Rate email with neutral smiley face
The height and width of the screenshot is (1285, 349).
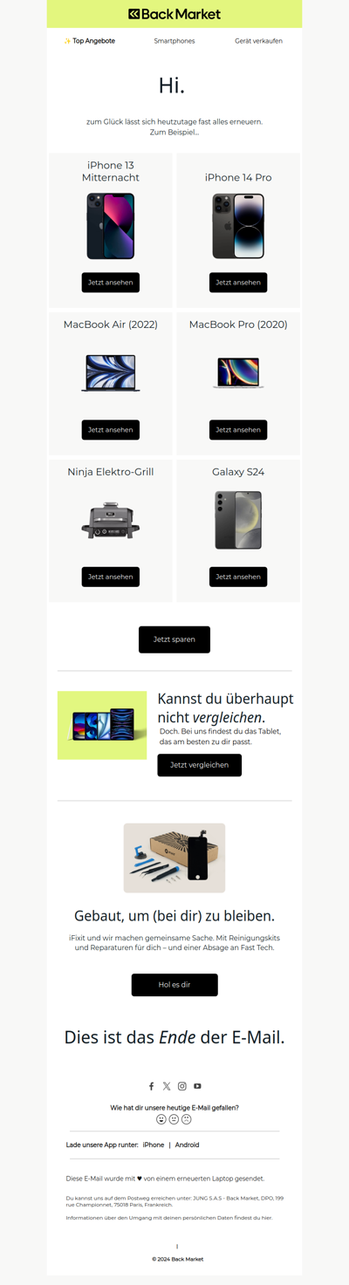tap(174, 1119)
